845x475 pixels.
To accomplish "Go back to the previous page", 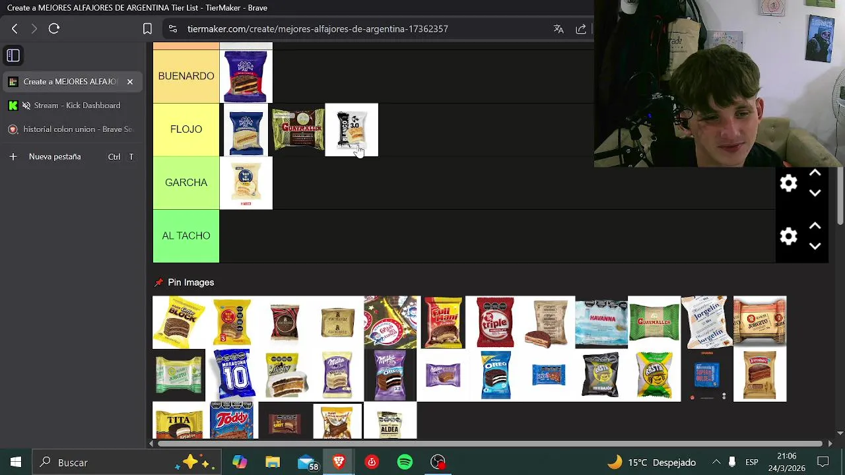I will tap(15, 29).
